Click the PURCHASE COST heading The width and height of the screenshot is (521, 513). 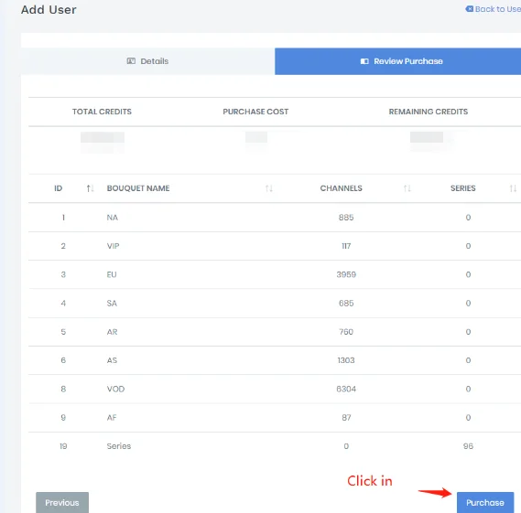coord(255,112)
